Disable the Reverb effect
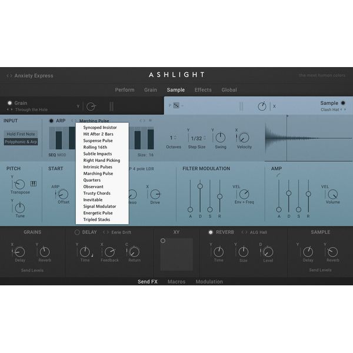The image size is (353, 353). (x=211, y=232)
